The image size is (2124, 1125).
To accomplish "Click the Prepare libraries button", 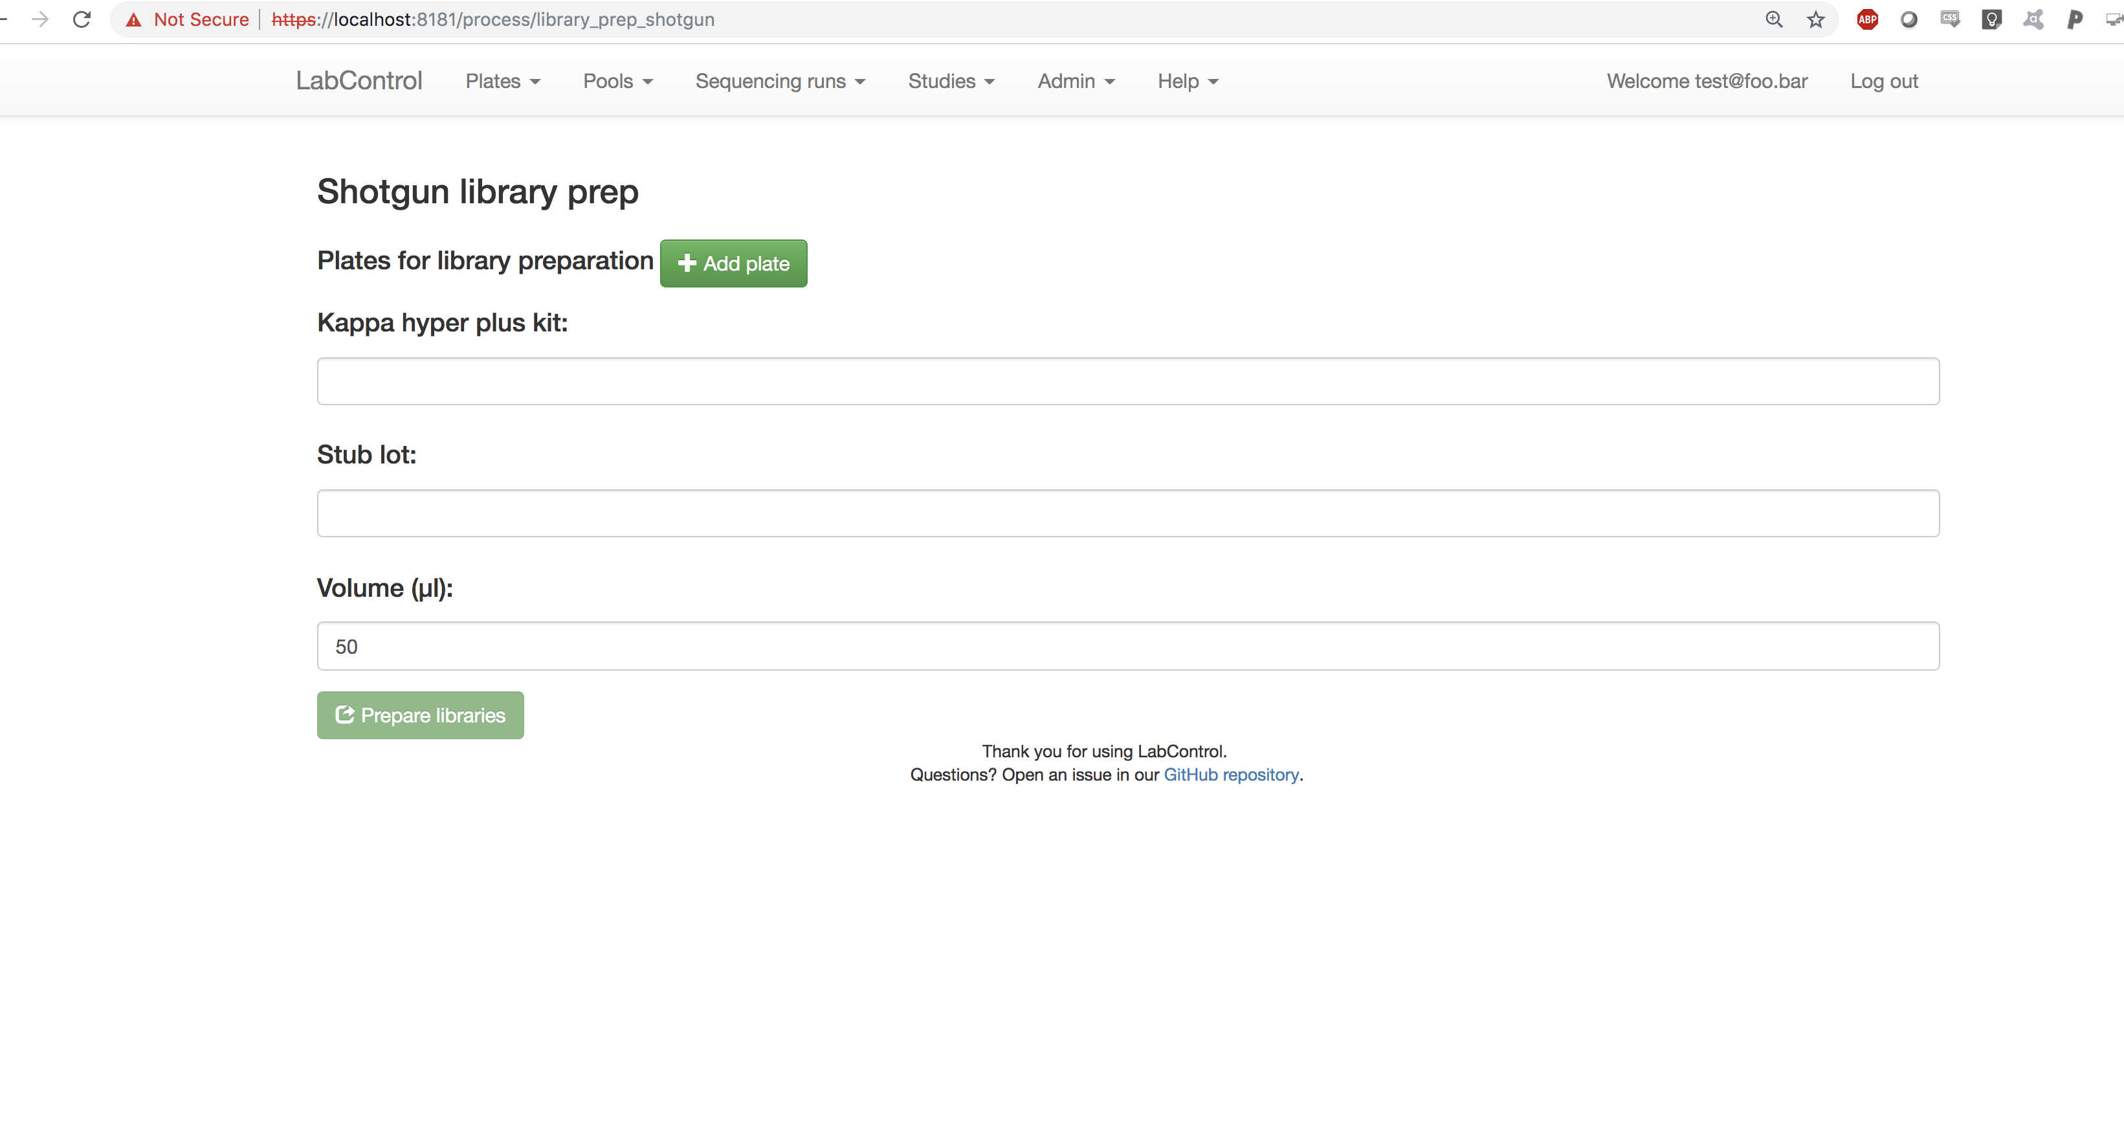I will tap(420, 715).
